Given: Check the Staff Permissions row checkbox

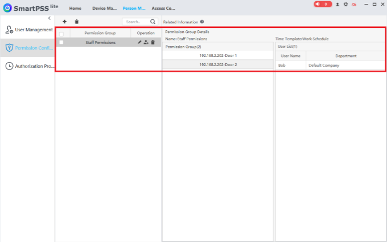Looking at the screenshot, I should pos(61,42).
